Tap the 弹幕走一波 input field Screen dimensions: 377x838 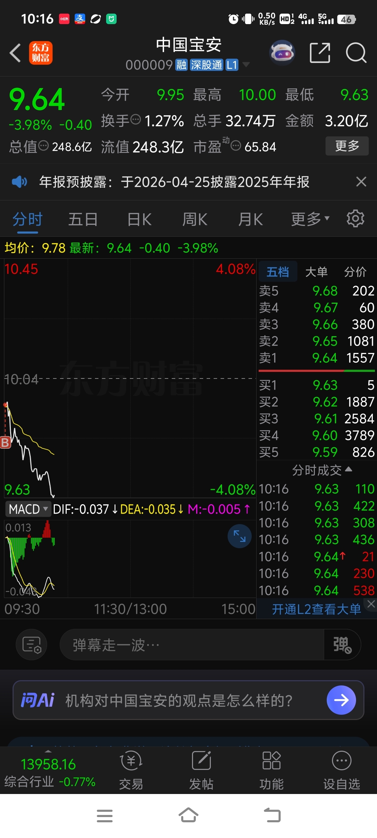point(192,645)
